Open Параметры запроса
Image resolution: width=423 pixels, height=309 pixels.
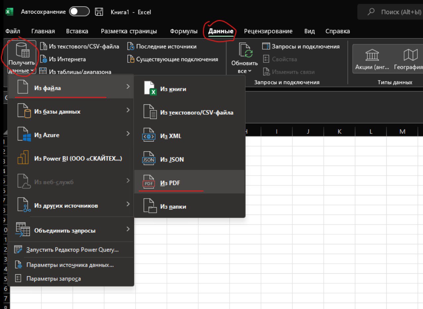pyautogui.click(x=70, y=279)
